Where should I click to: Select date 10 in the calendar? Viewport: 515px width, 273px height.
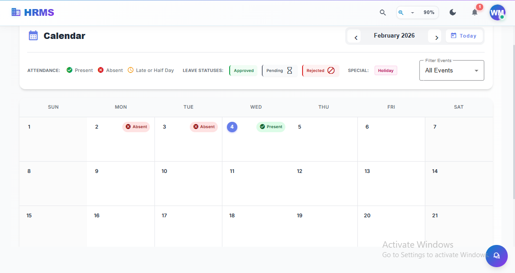tap(164, 171)
